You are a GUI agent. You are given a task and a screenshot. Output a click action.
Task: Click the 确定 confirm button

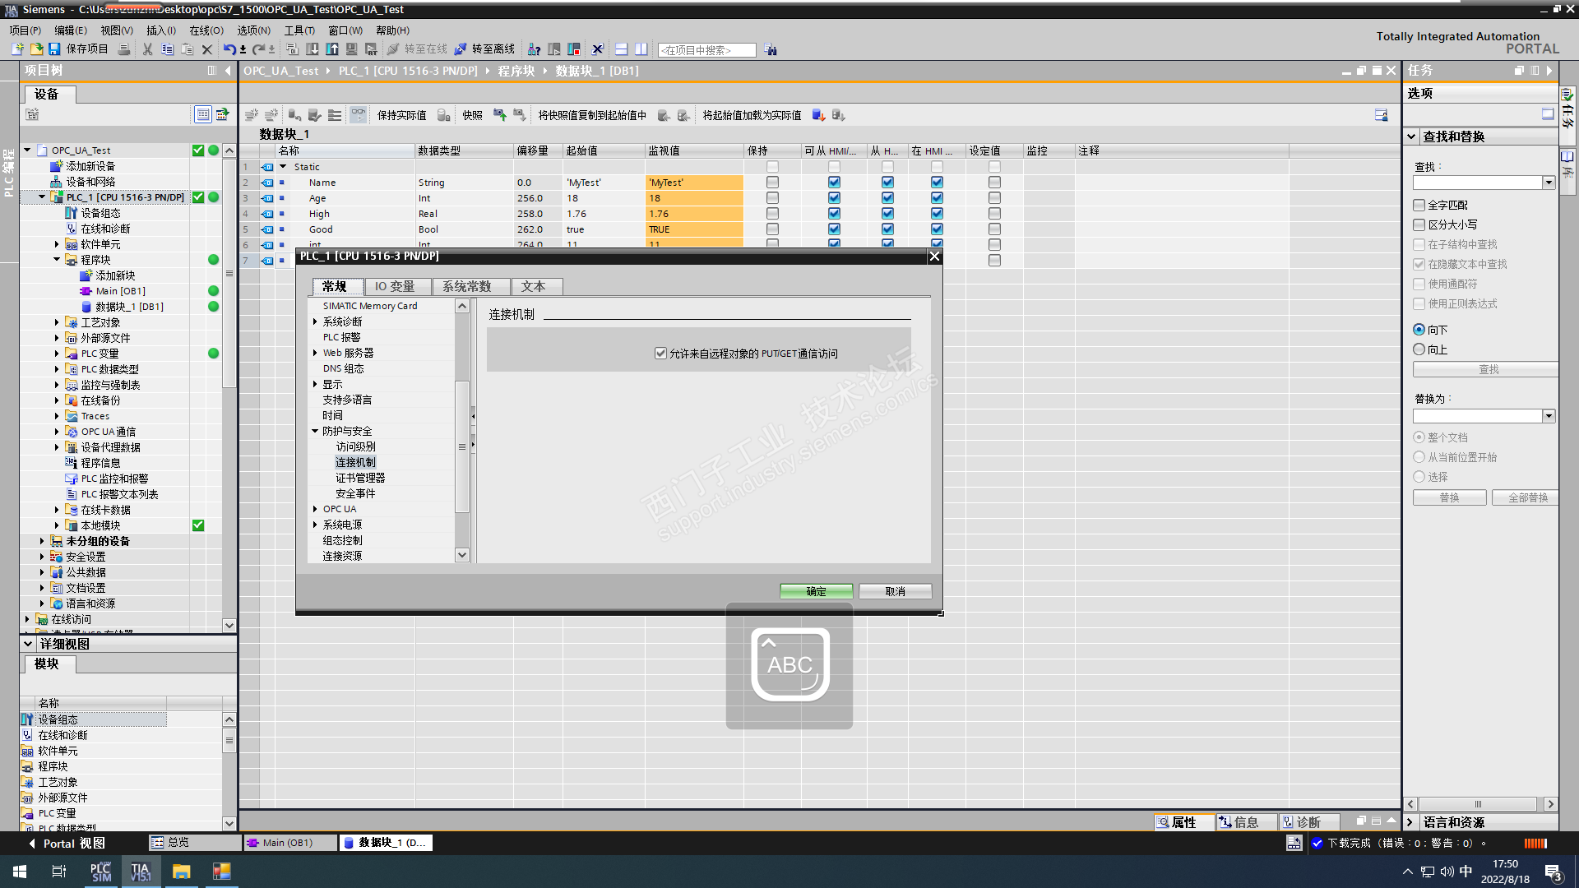816,591
